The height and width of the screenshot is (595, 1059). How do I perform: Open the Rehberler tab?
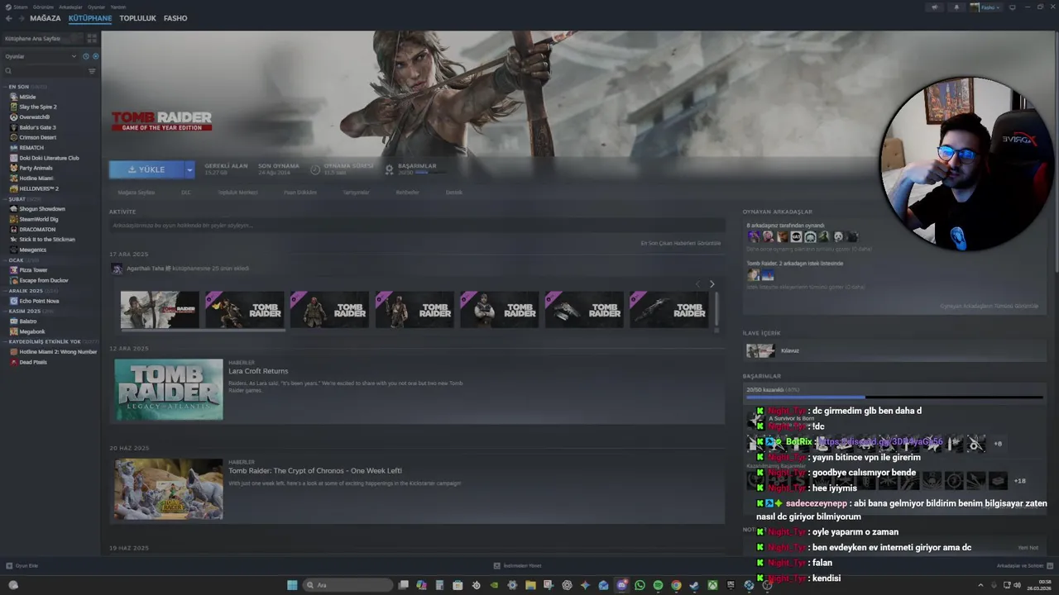click(x=407, y=193)
